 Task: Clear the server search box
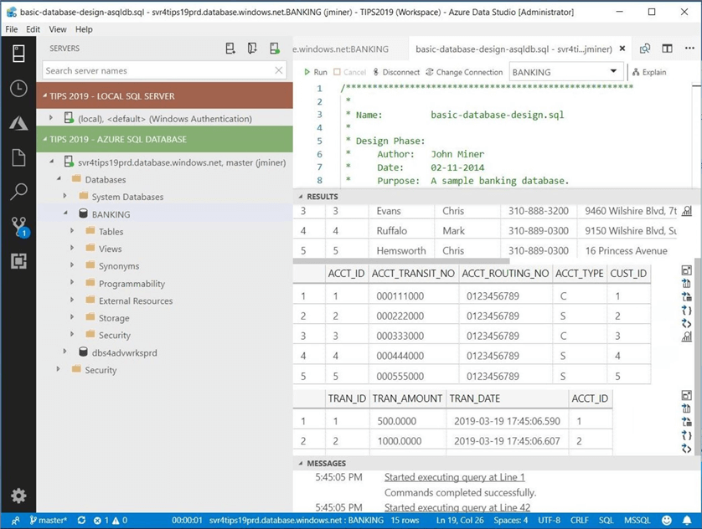point(278,70)
